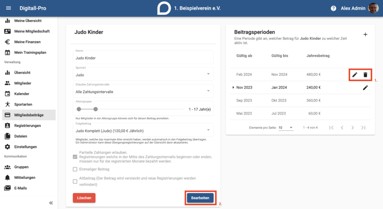Viewport: 383px width, 209px height.
Task: Click the Gültig bis column header
Action: tap(280, 56)
